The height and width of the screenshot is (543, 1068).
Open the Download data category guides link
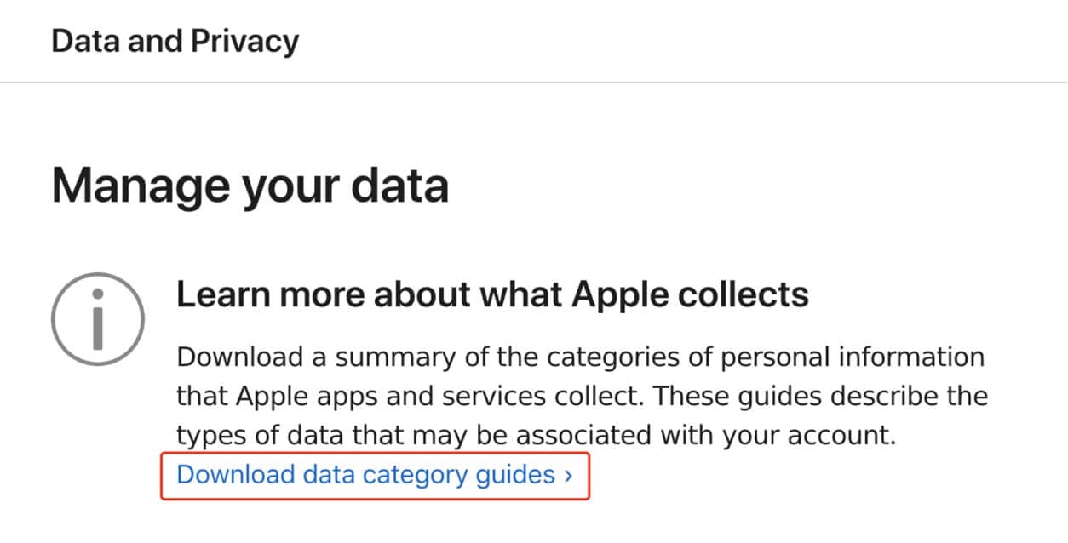pyautogui.click(x=366, y=474)
